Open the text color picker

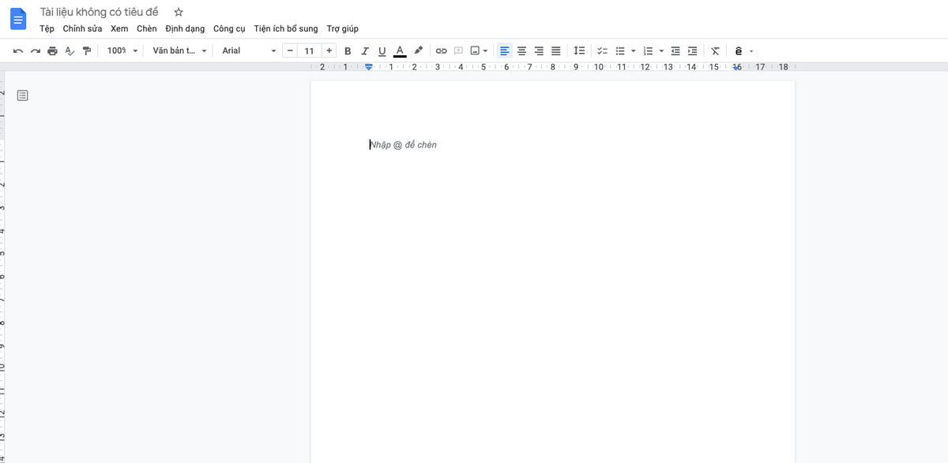[x=400, y=50]
